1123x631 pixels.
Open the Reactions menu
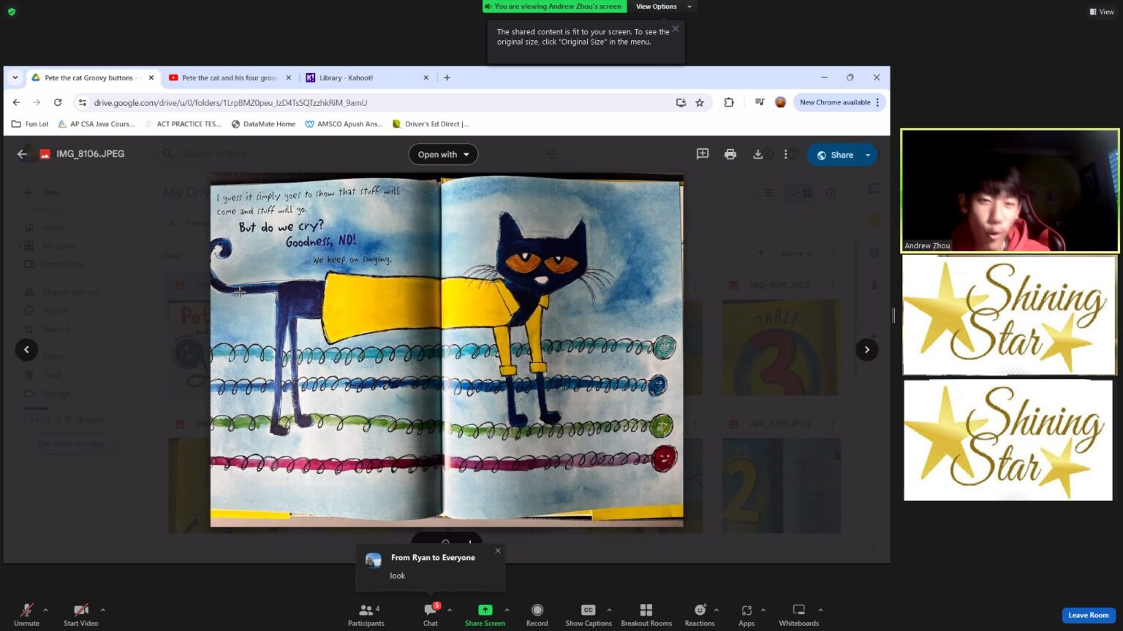[x=700, y=614]
